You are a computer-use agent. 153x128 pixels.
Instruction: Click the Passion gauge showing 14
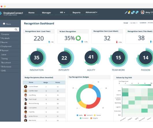145,57
